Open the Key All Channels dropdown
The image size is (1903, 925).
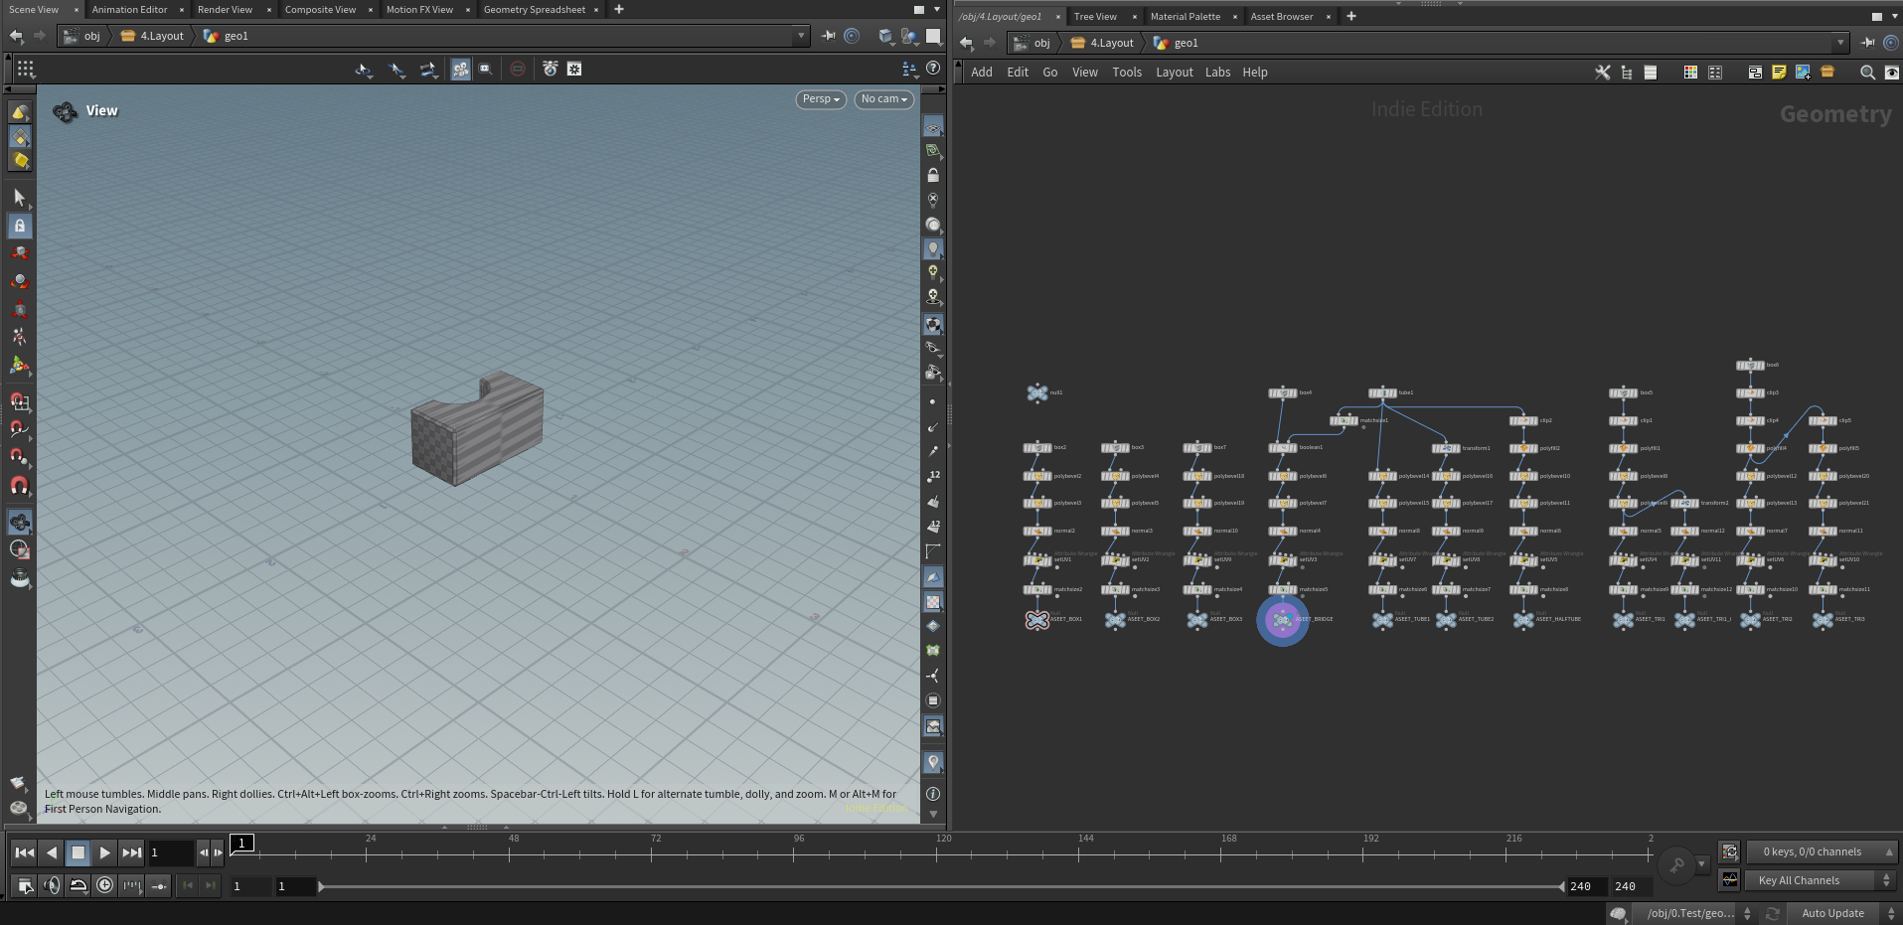(x=1820, y=880)
